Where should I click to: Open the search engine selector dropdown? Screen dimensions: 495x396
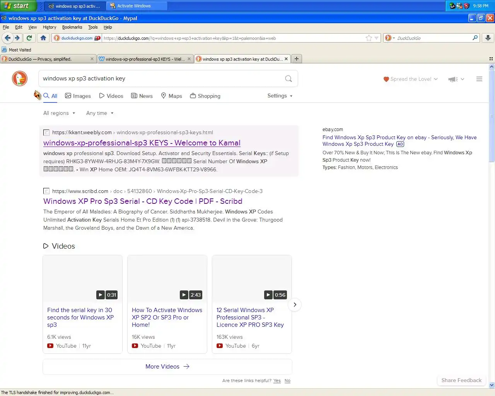pos(390,38)
